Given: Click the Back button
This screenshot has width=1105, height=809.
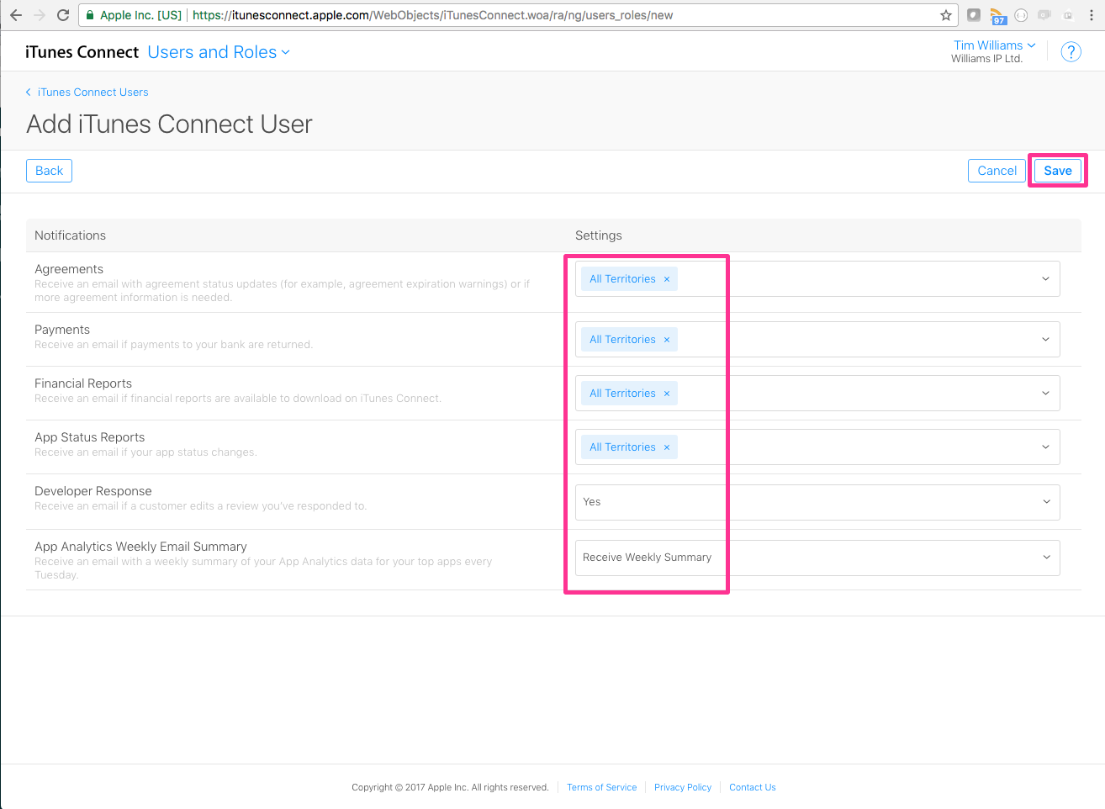Looking at the screenshot, I should (49, 171).
